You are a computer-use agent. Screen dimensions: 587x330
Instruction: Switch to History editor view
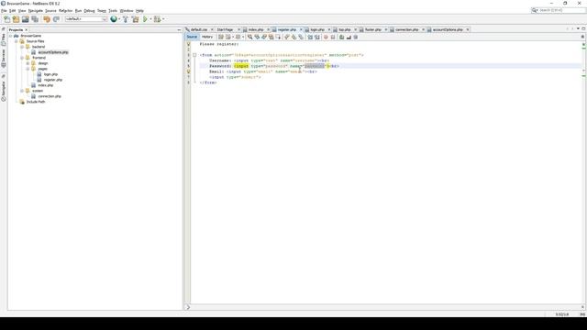point(207,37)
